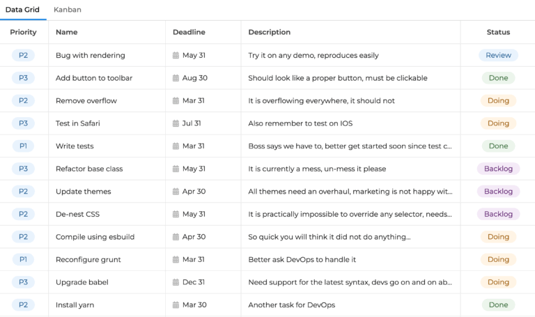This screenshot has width=535, height=317.
Task: Click Backlog badge for Refactor base class
Action: point(498,169)
